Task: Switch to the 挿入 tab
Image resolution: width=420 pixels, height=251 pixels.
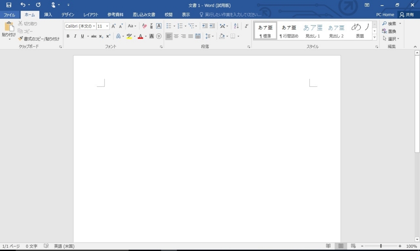Action: pos(48,14)
